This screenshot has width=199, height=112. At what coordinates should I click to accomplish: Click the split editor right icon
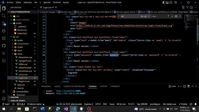click(192, 7)
